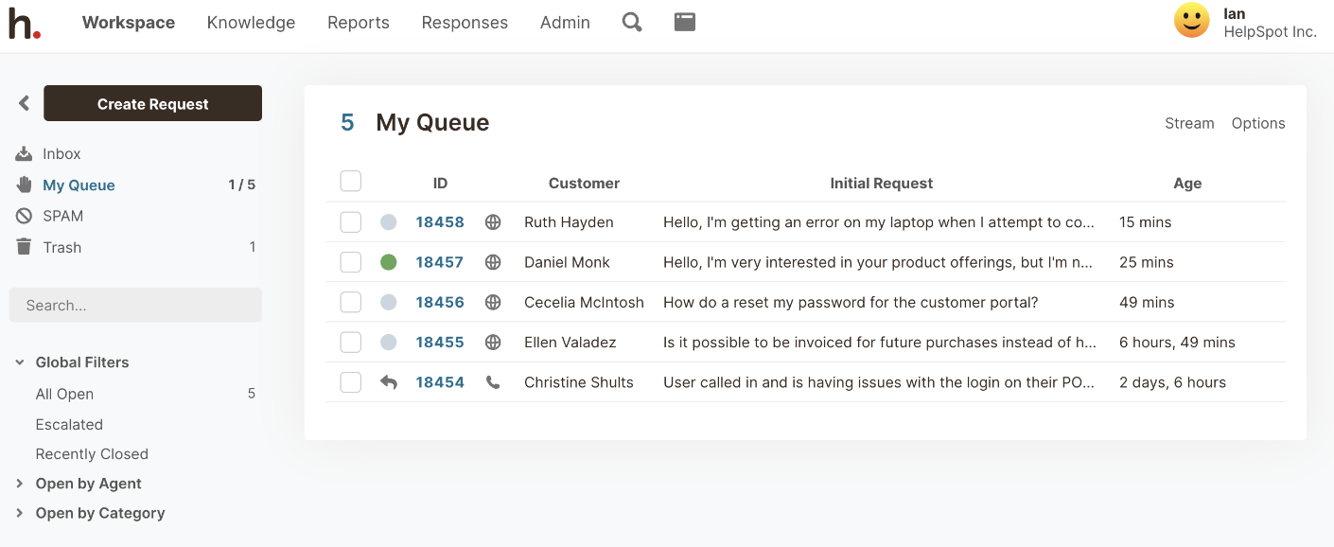Screen dimensions: 1334x547
Task: Click the HelpSpot logo
Action: tap(25, 23)
